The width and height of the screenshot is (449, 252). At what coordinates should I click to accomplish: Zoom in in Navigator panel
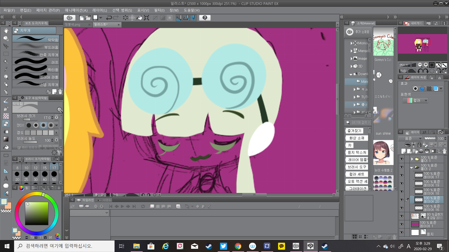pyautogui.click(x=426, y=65)
